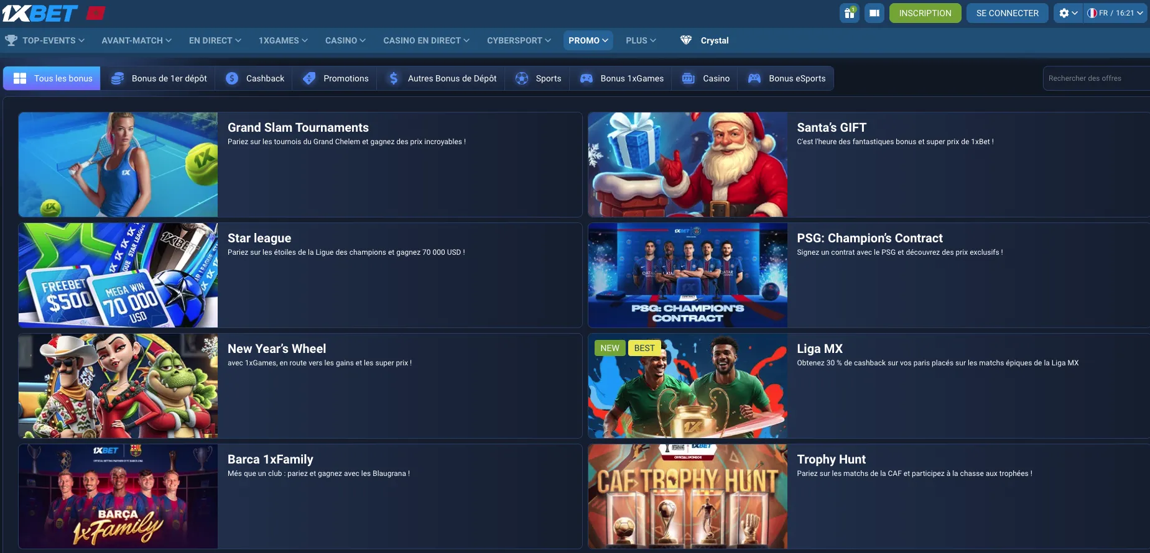
Task: Click the Cashback coin icon
Action: point(232,78)
